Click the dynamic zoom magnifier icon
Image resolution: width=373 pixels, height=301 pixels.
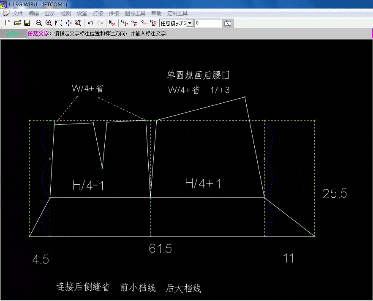(x=78, y=23)
